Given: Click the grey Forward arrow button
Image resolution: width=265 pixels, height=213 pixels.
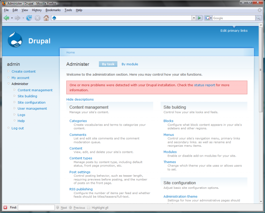Looking at the screenshot, I should 17,18.
